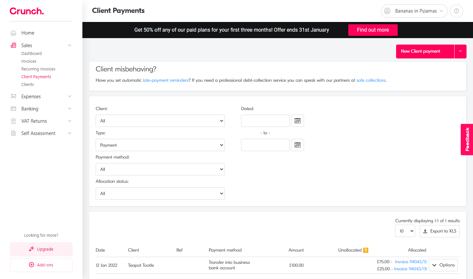Click the Banking card icon
Screen dimensions: 473x279
click(14, 109)
